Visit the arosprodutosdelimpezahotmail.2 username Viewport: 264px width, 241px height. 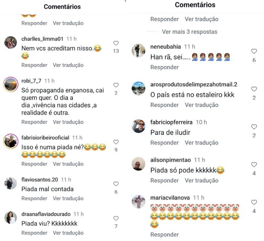point(194,84)
